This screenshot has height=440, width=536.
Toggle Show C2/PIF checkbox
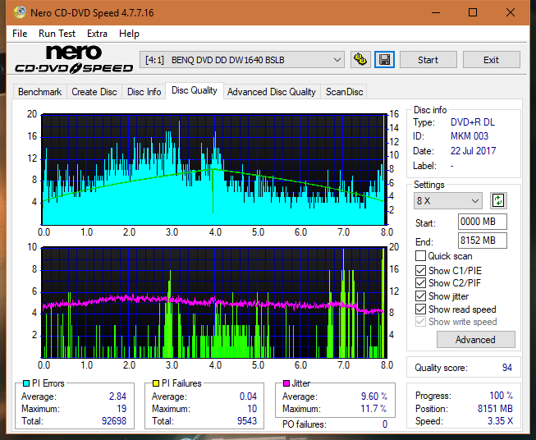click(420, 283)
